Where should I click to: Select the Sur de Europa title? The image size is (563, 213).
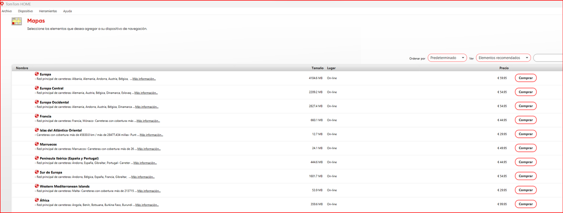[51, 173]
